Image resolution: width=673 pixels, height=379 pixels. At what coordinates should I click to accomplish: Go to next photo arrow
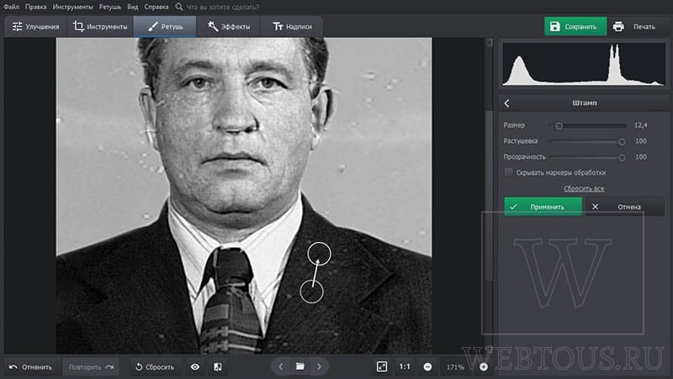tap(319, 366)
